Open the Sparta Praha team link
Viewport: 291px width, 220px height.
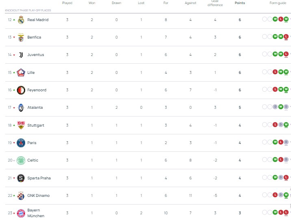[39, 178]
